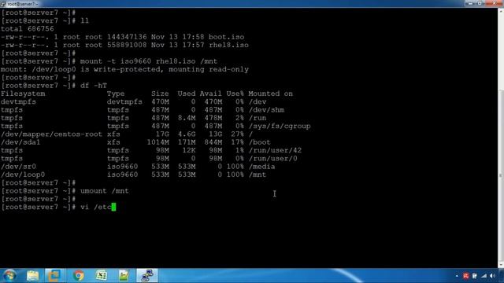This screenshot has width=504, height=283.
Task: Click the 'Avail' column header
Action: (x=210, y=94)
